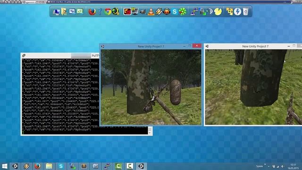302x170 pixels.
Task: Open Sublime Text in the taskbar
Action: click(x=84, y=166)
